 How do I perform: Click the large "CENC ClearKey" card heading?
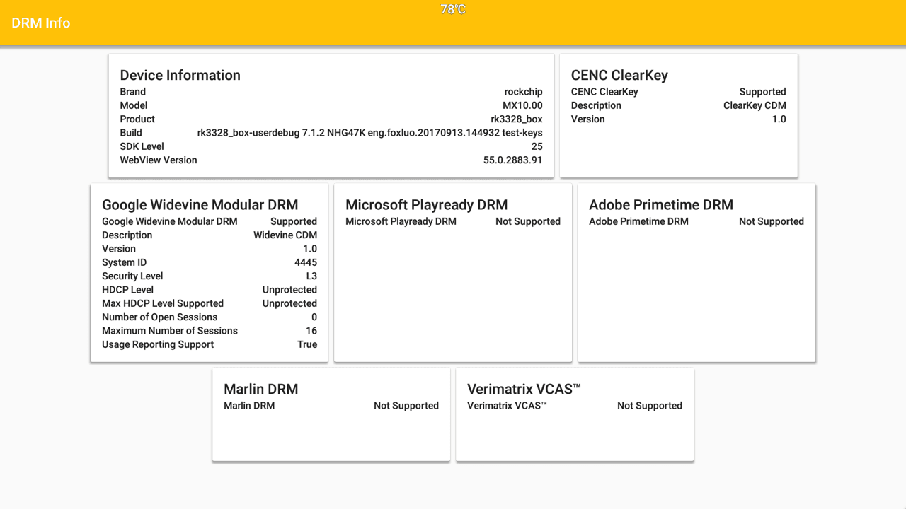click(x=619, y=75)
